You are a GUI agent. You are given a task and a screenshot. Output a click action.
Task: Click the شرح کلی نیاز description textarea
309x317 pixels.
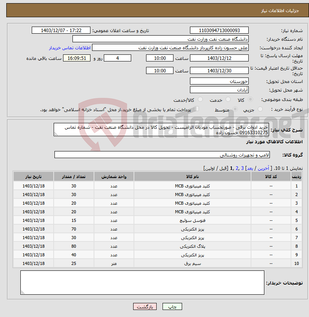(161, 130)
